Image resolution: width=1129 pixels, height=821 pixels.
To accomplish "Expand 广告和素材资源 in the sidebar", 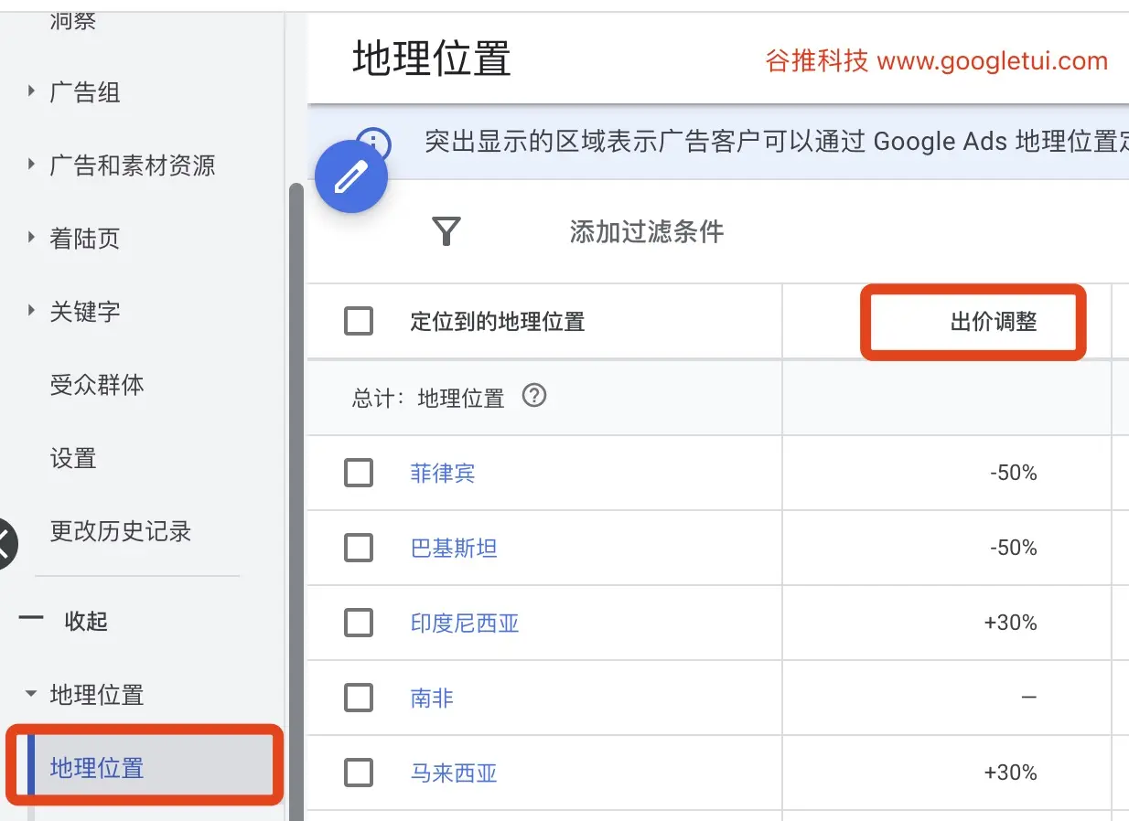I will tap(32, 165).
